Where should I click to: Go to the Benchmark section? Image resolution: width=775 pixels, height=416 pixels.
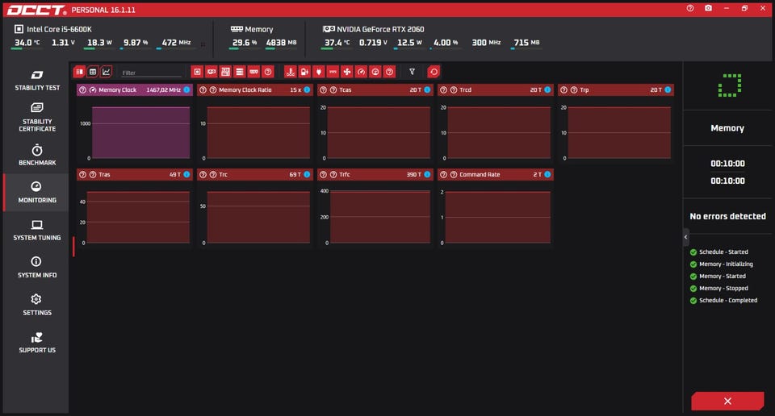coord(37,155)
